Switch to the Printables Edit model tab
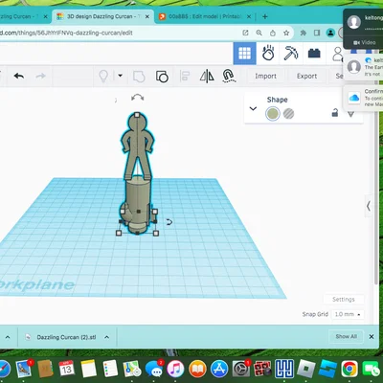The image size is (383, 383). [x=205, y=16]
